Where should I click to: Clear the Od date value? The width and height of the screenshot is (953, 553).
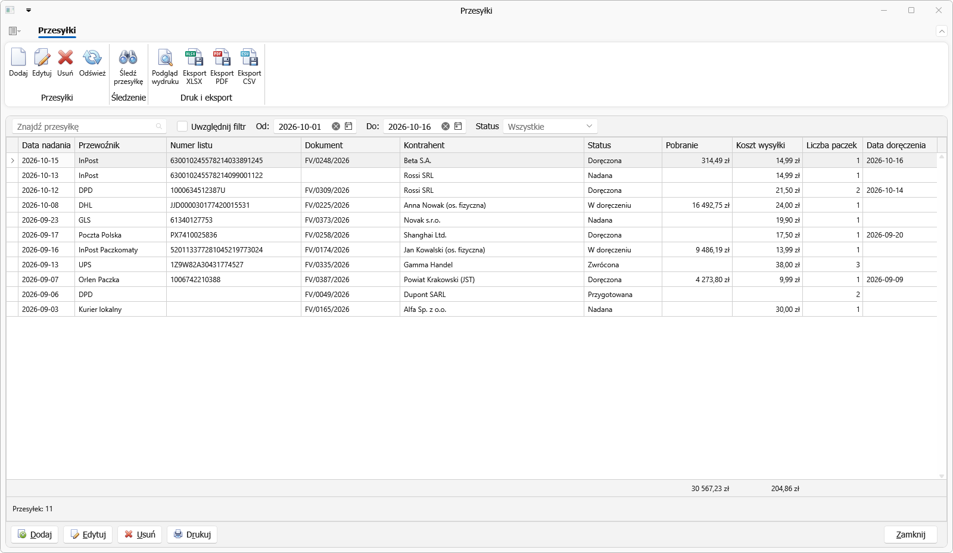click(336, 126)
